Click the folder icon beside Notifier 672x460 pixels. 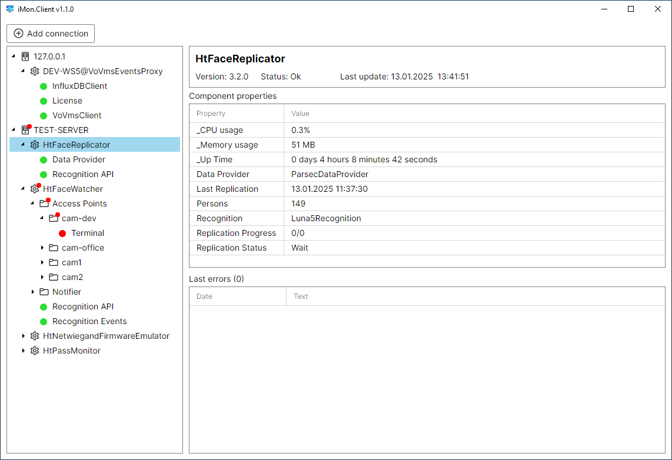click(44, 292)
